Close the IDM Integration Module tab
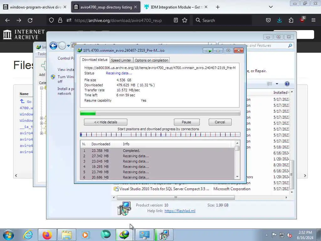 (x=206, y=7)
